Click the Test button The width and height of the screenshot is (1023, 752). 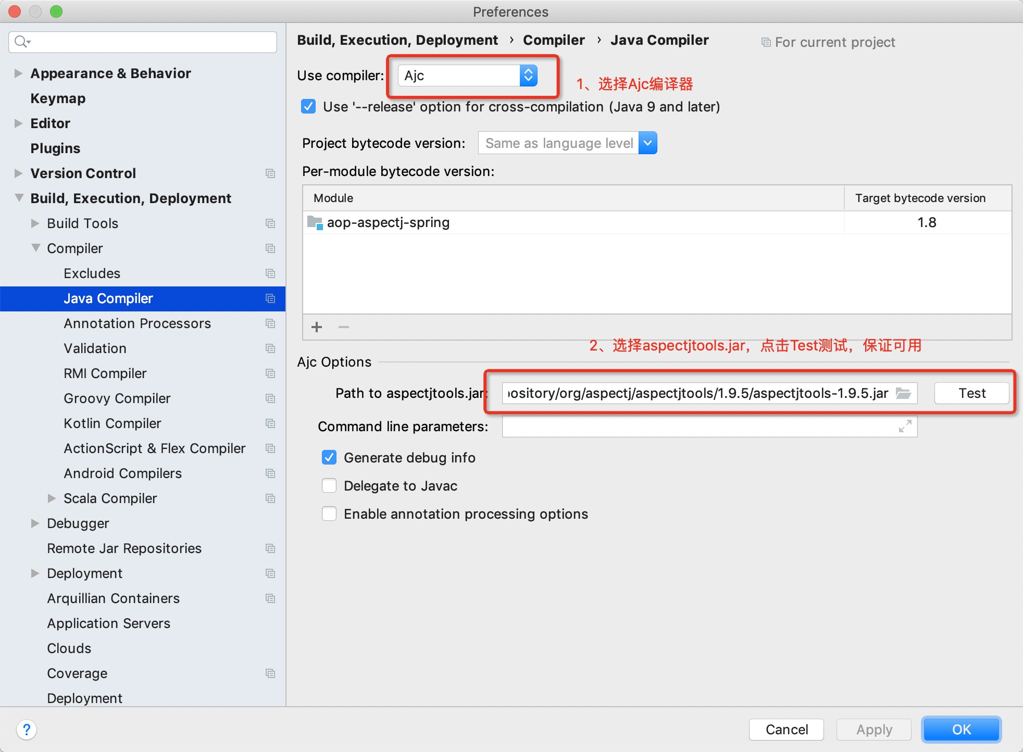[971, 393]
